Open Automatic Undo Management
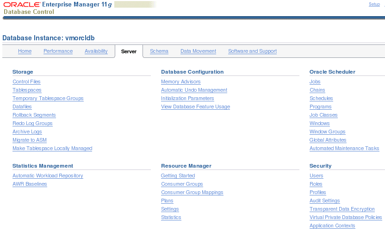This screenshot has height=232, width=385. (x=194, y=90)
